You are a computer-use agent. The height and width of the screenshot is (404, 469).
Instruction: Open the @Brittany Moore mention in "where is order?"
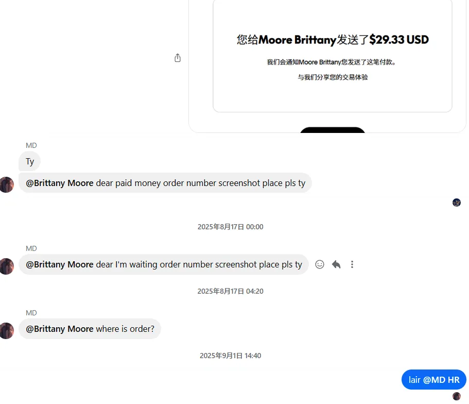(60, 329)
